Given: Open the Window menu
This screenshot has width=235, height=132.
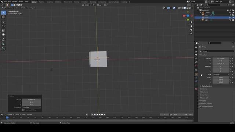Looking at the screenshot, I should pyautogui.click(x=21, y=1).
